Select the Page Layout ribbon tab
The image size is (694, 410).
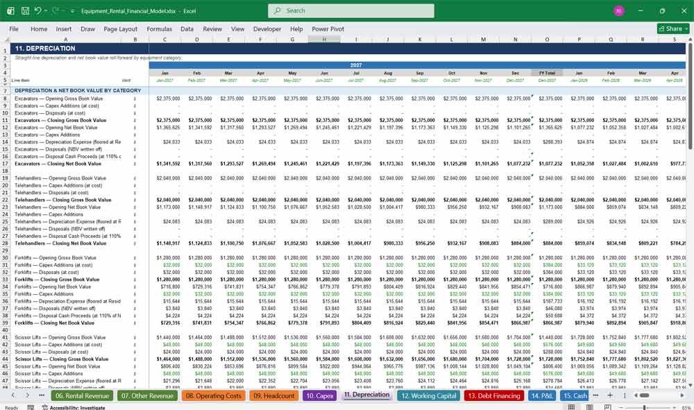coord(120,28)
